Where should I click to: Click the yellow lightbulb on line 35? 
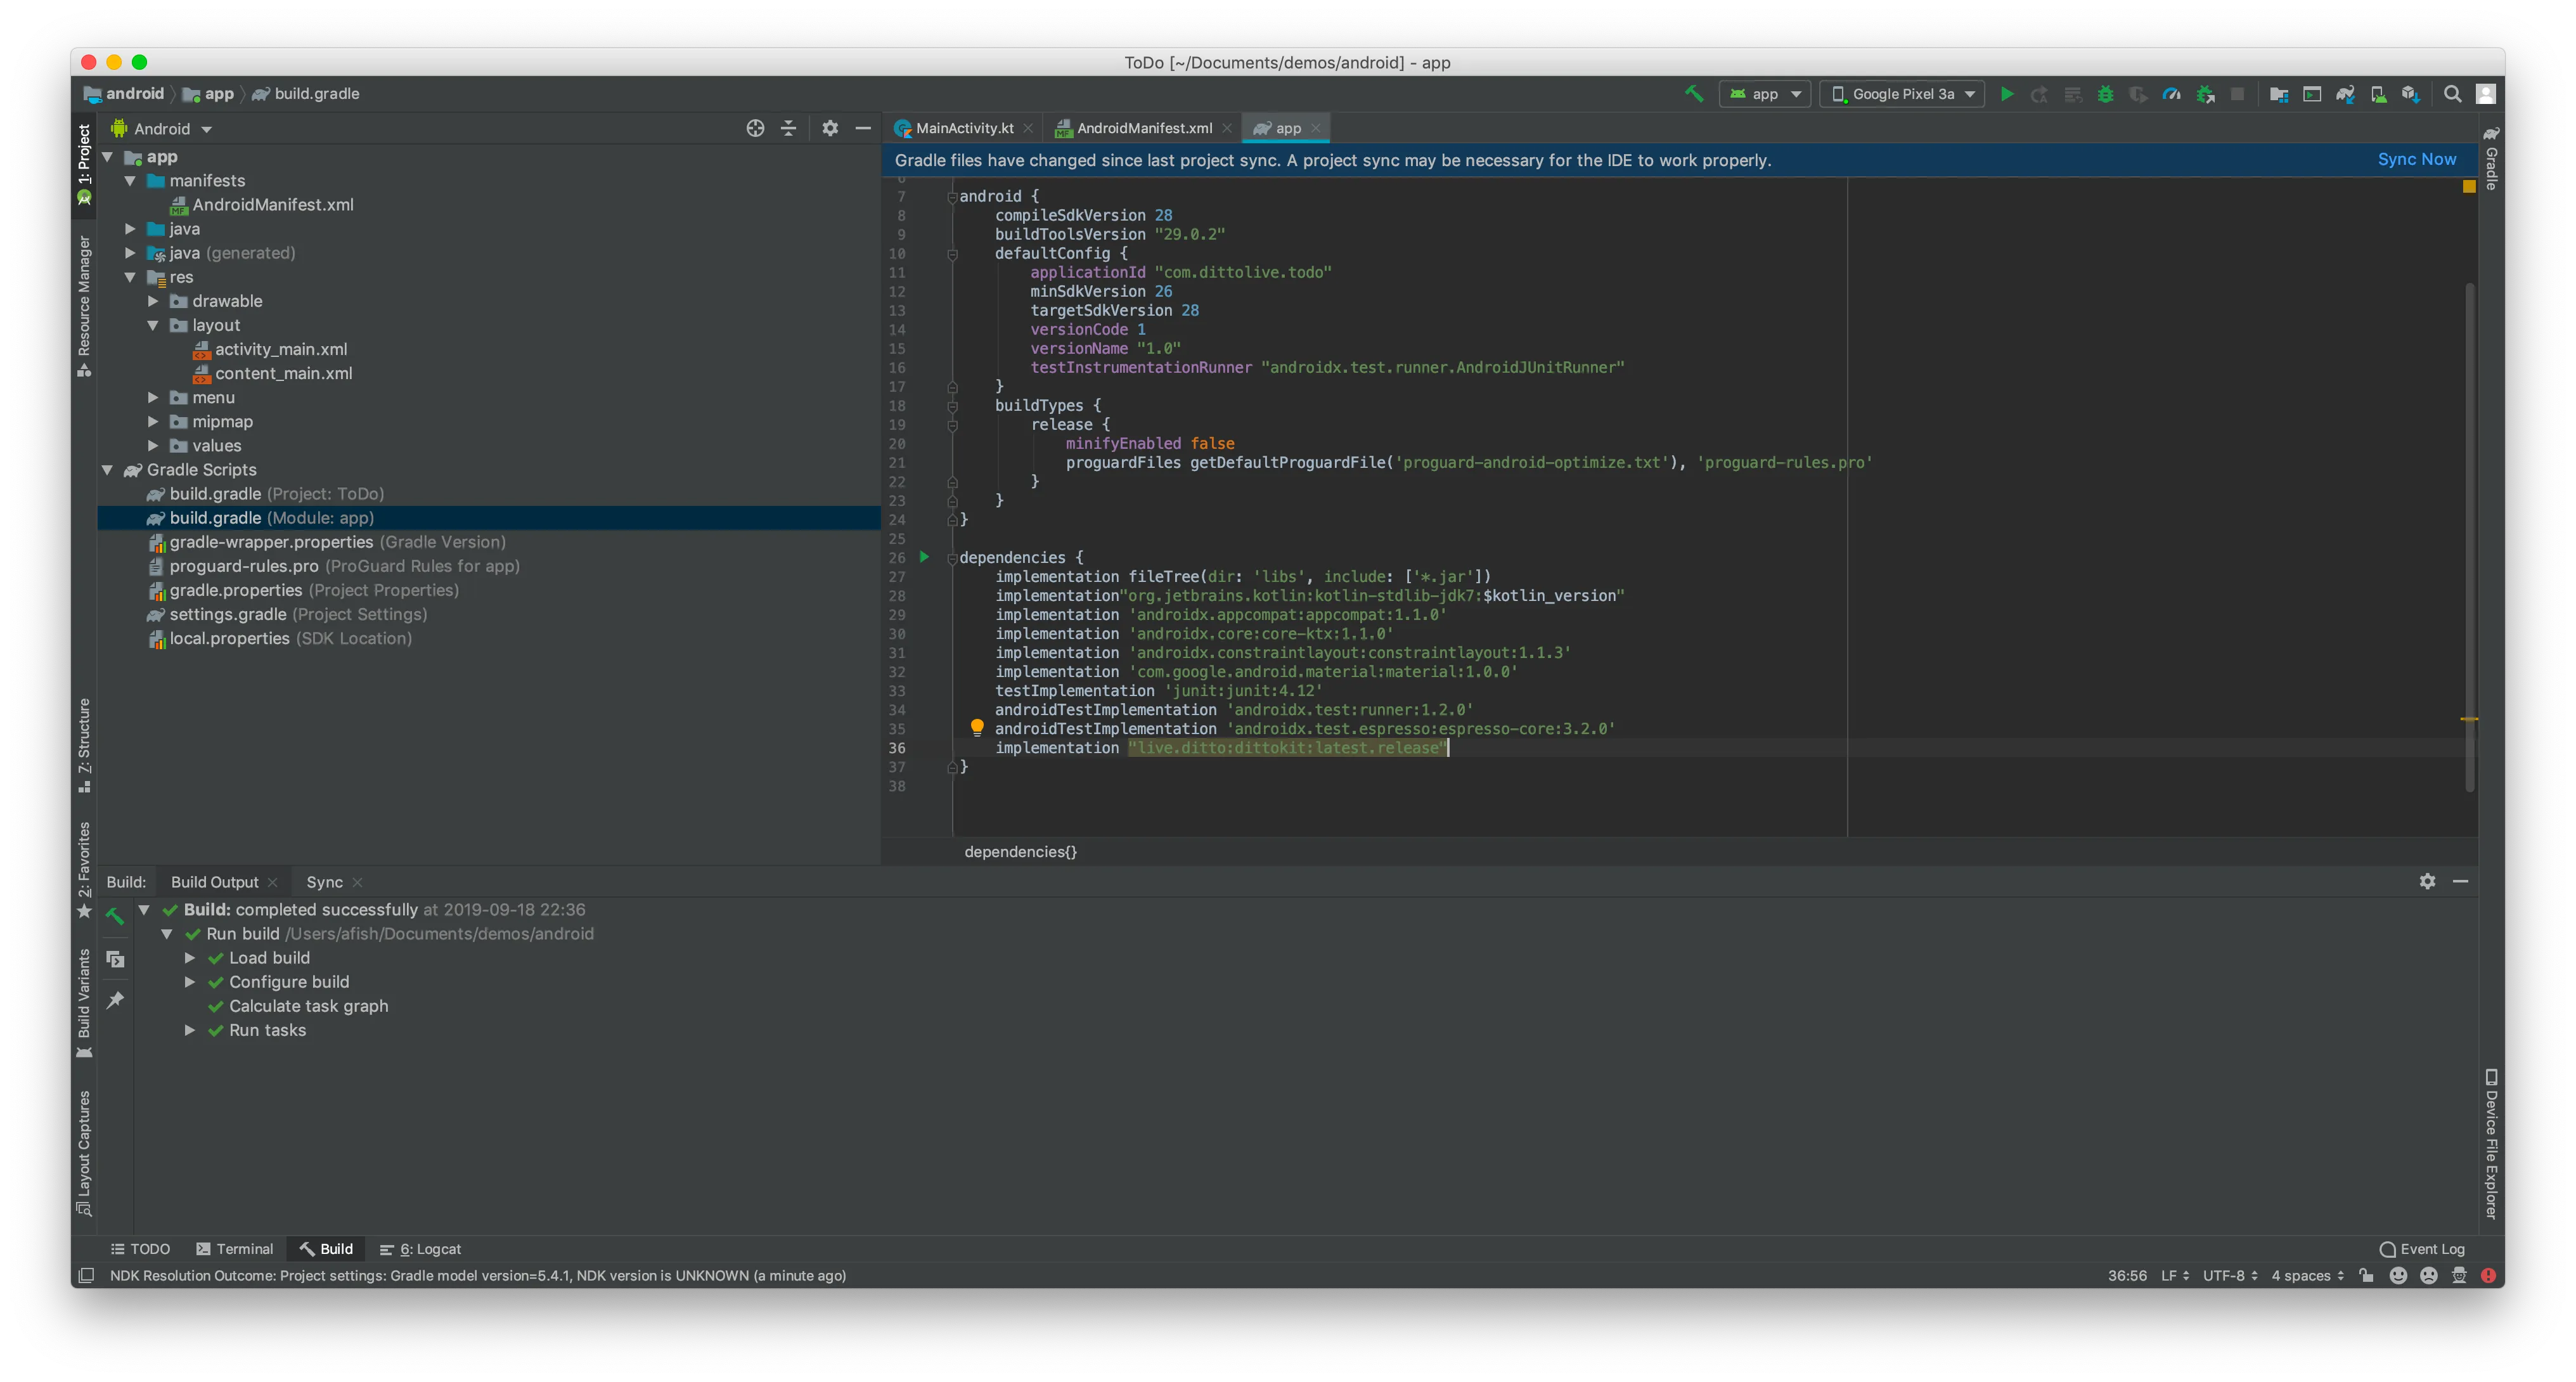(x=977, y=728)
